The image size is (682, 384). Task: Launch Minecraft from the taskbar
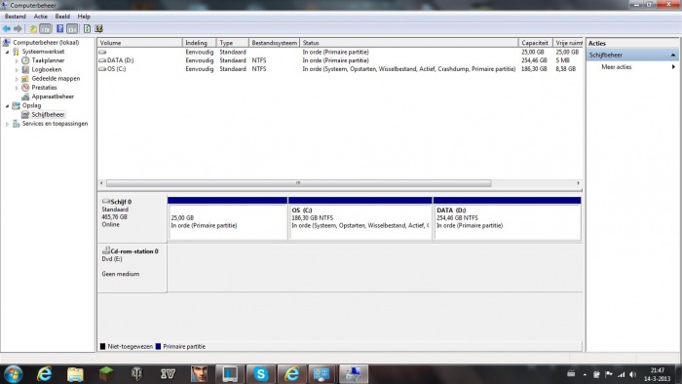click(106, 374)
